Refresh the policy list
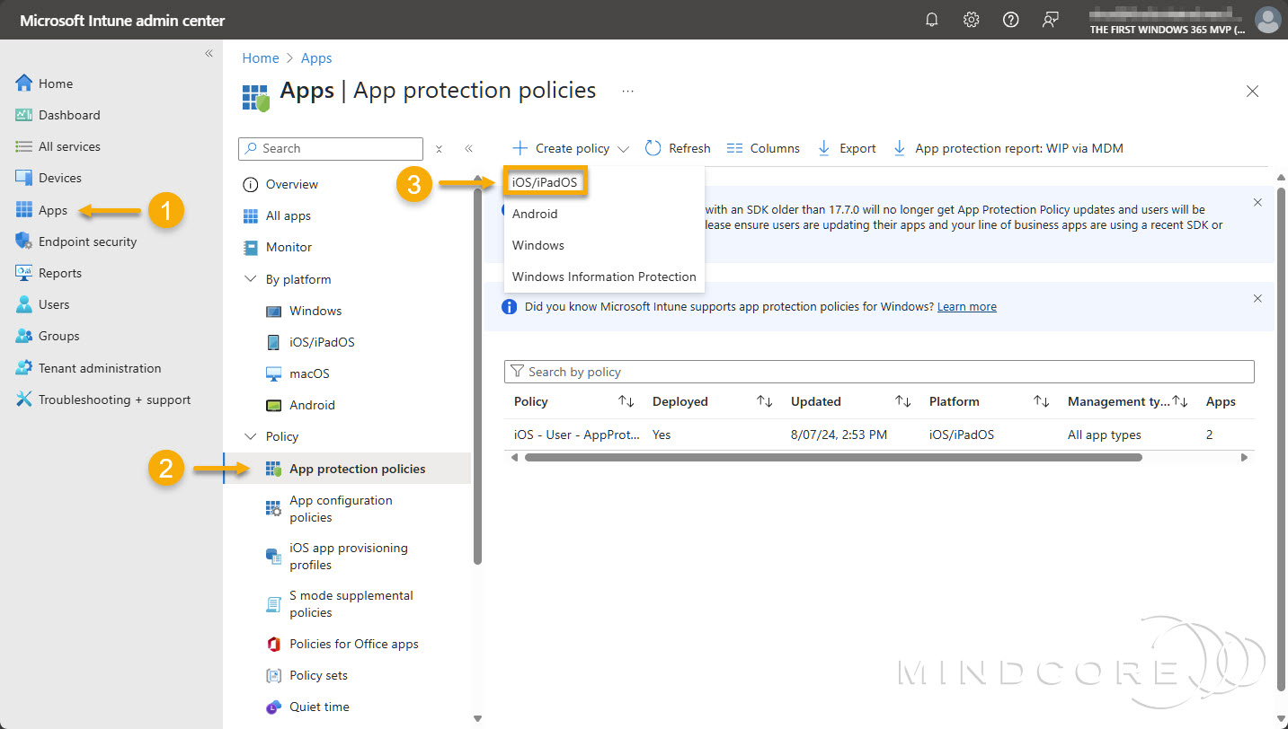This screenshot has height=729, width=1288. coord(678,147)
